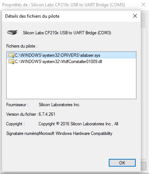Click the file version value 6.7.4.261
The image size is (149, 174).
click(47, 114)
